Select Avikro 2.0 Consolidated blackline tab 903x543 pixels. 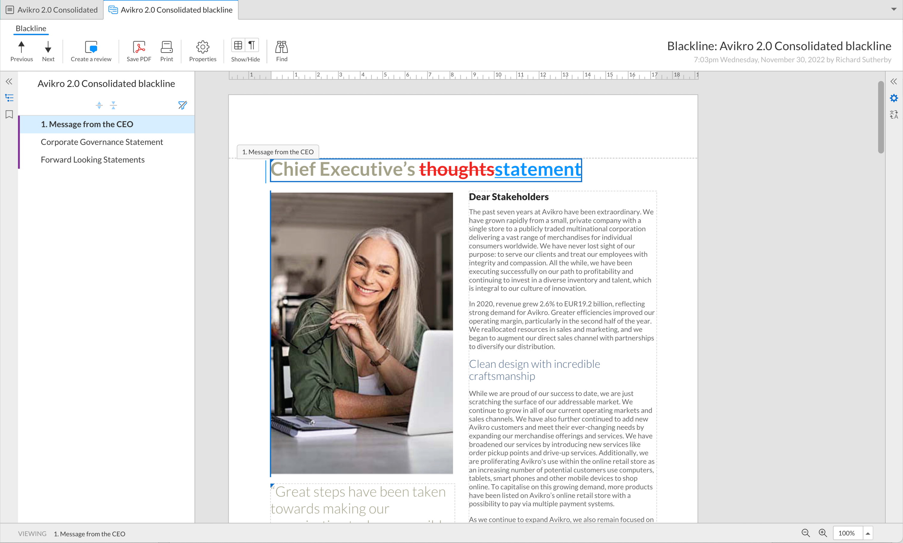(171, 10)
